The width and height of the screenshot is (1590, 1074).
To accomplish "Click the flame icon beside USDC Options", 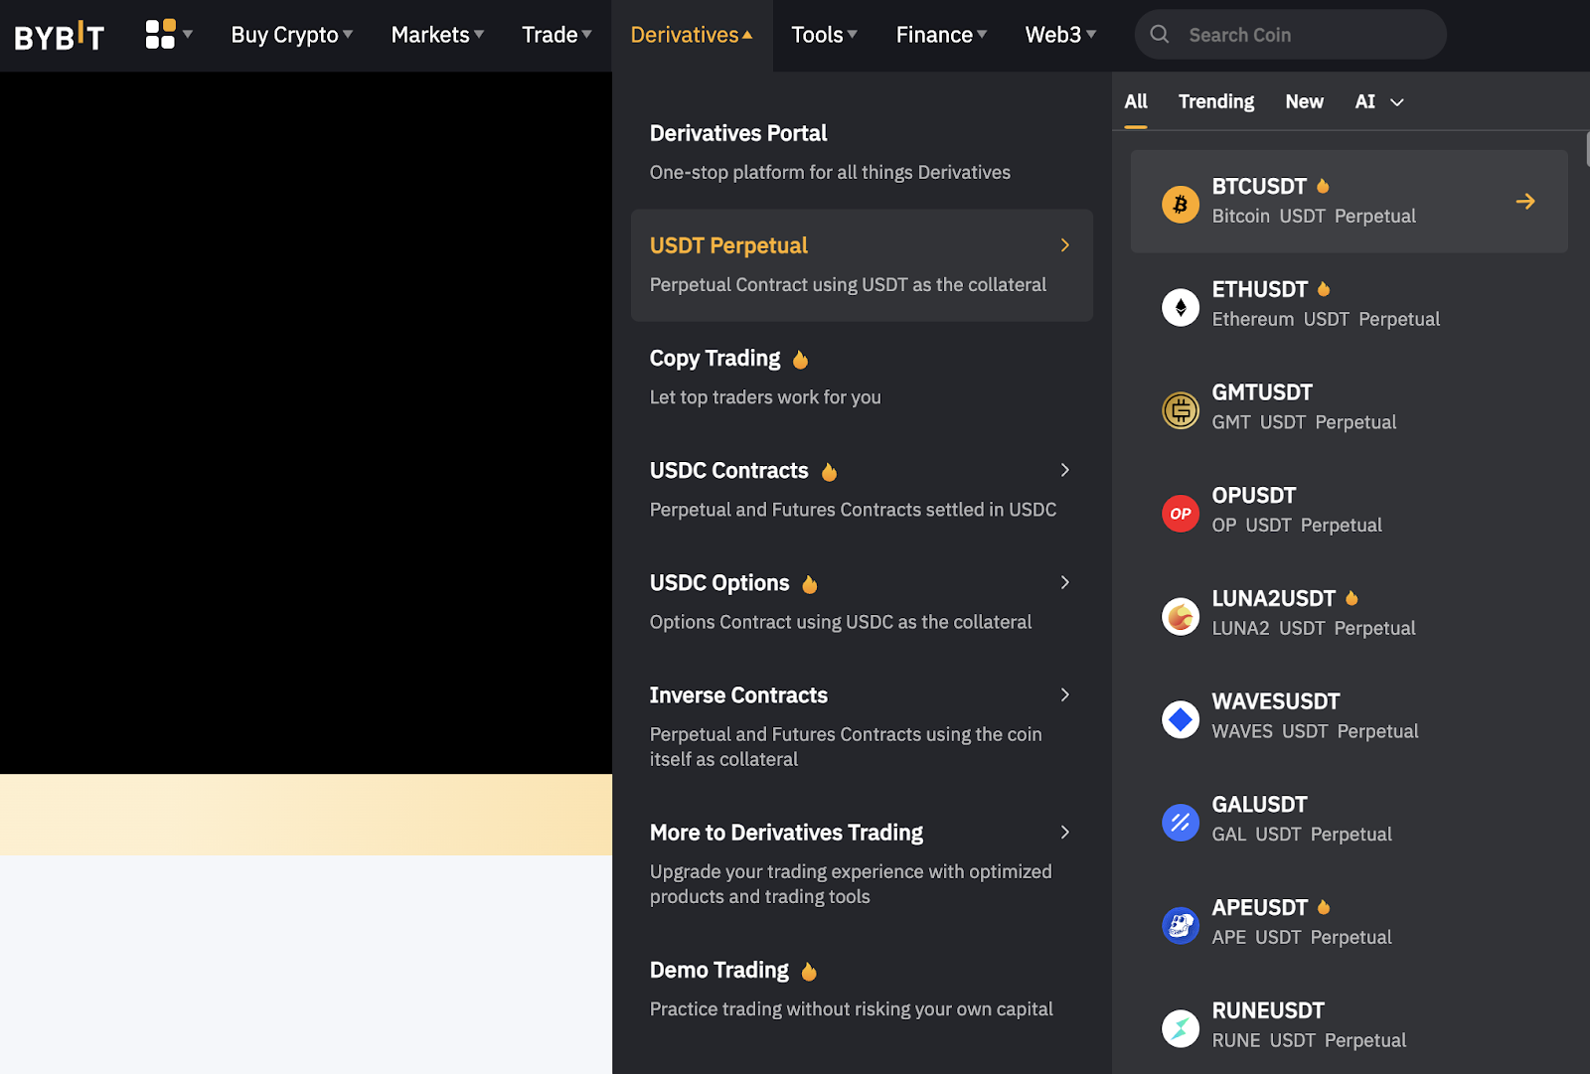I will (809, 584).
